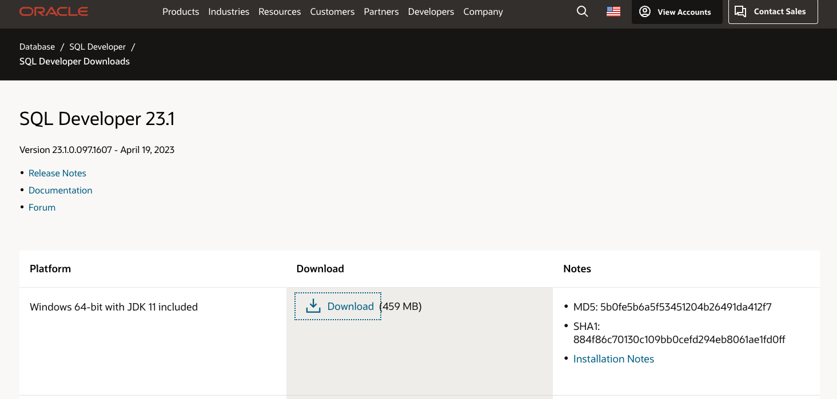837x399 pixels.
Task: Click the Notes column header
Action: coord(577,269)
